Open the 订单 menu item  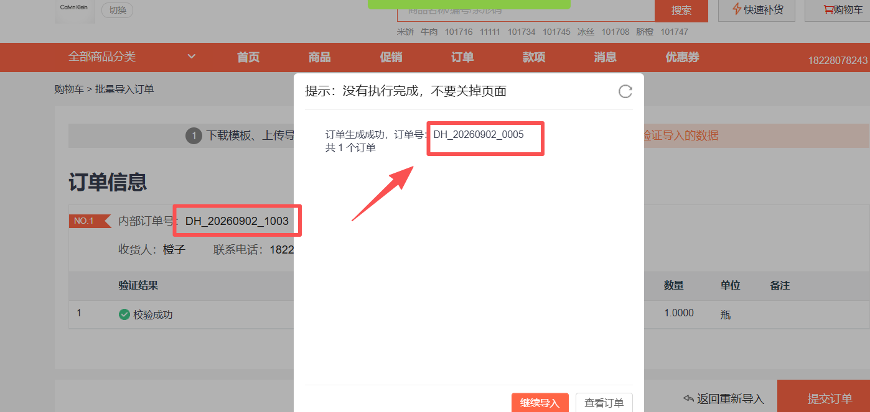[462, 57]
